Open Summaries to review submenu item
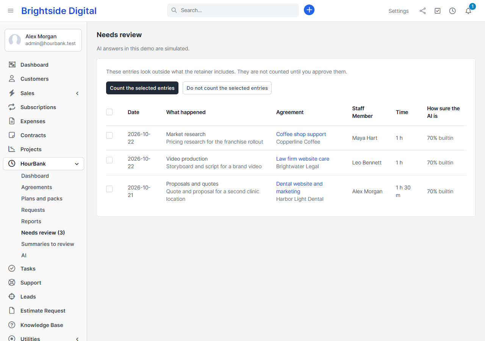This screenshot has width=485, height=341. point(48,244)
